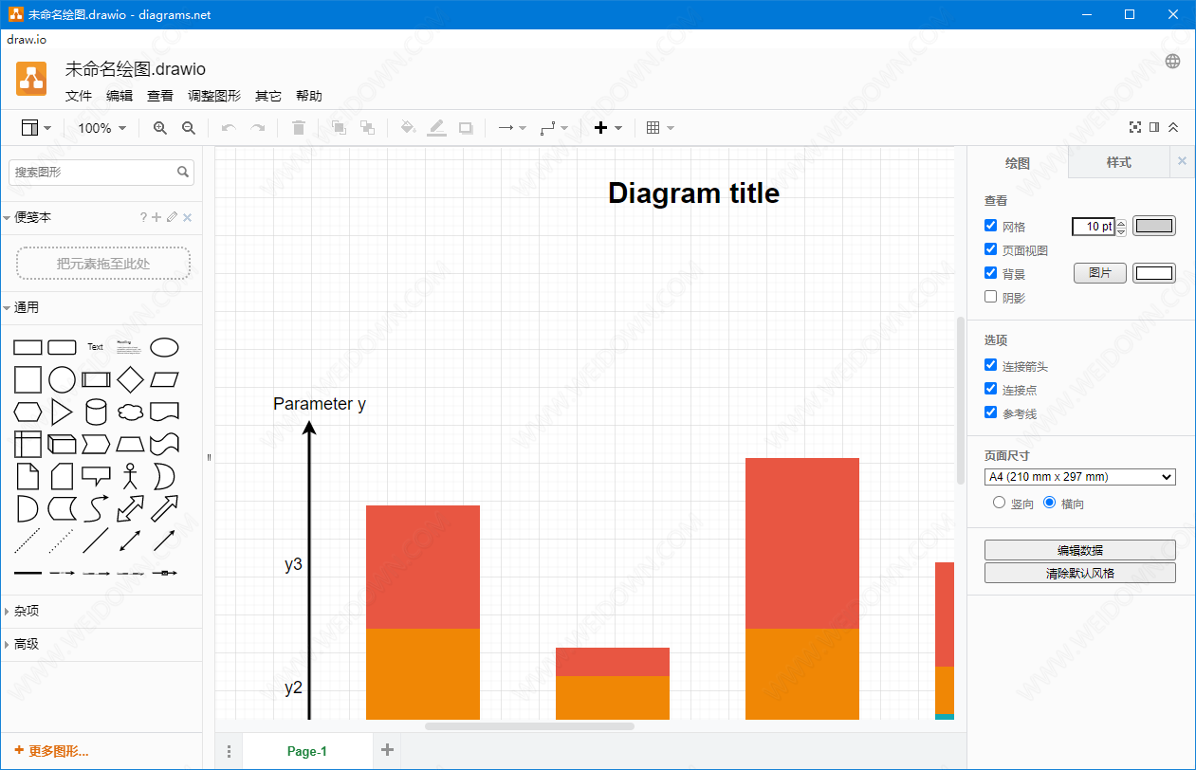The width and height of the screenshot is (1196, 770).
Task: Select the cylinder shape in palette
Action: click(96, 412)
